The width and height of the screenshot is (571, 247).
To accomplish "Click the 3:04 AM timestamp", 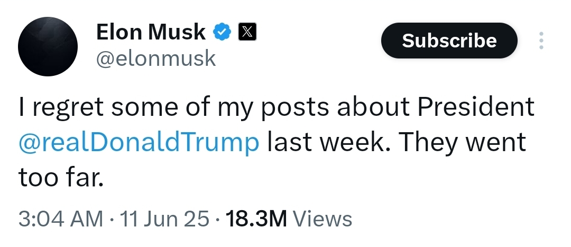I will tap(60, 219).
